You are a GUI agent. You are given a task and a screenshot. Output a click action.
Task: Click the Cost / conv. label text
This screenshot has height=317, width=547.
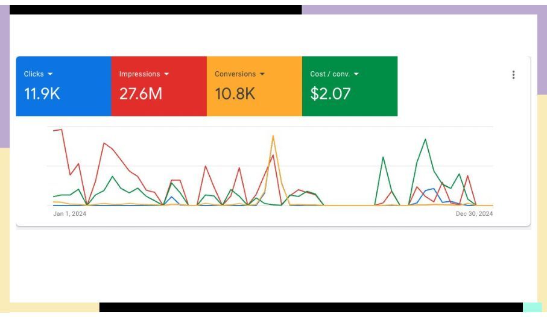point(330,74)
